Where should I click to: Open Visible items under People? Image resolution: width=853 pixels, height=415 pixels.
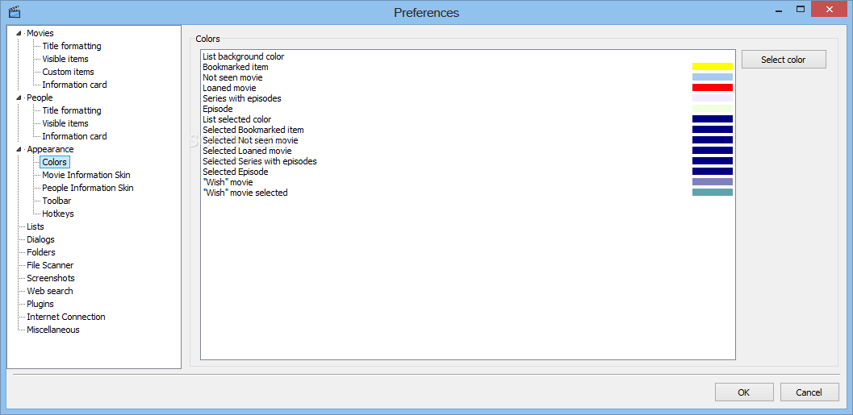tap(65, 123)
